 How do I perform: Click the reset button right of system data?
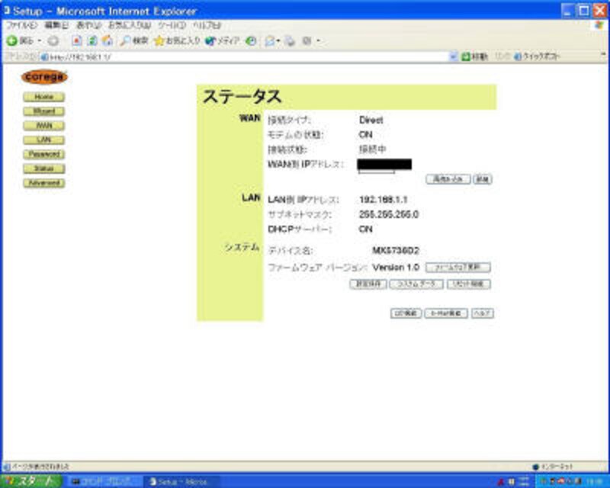point(468,284)
